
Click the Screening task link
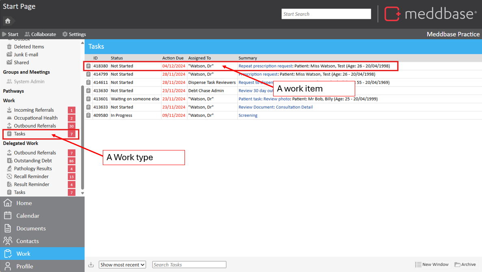pyautogui.click(x=248, y=115)
